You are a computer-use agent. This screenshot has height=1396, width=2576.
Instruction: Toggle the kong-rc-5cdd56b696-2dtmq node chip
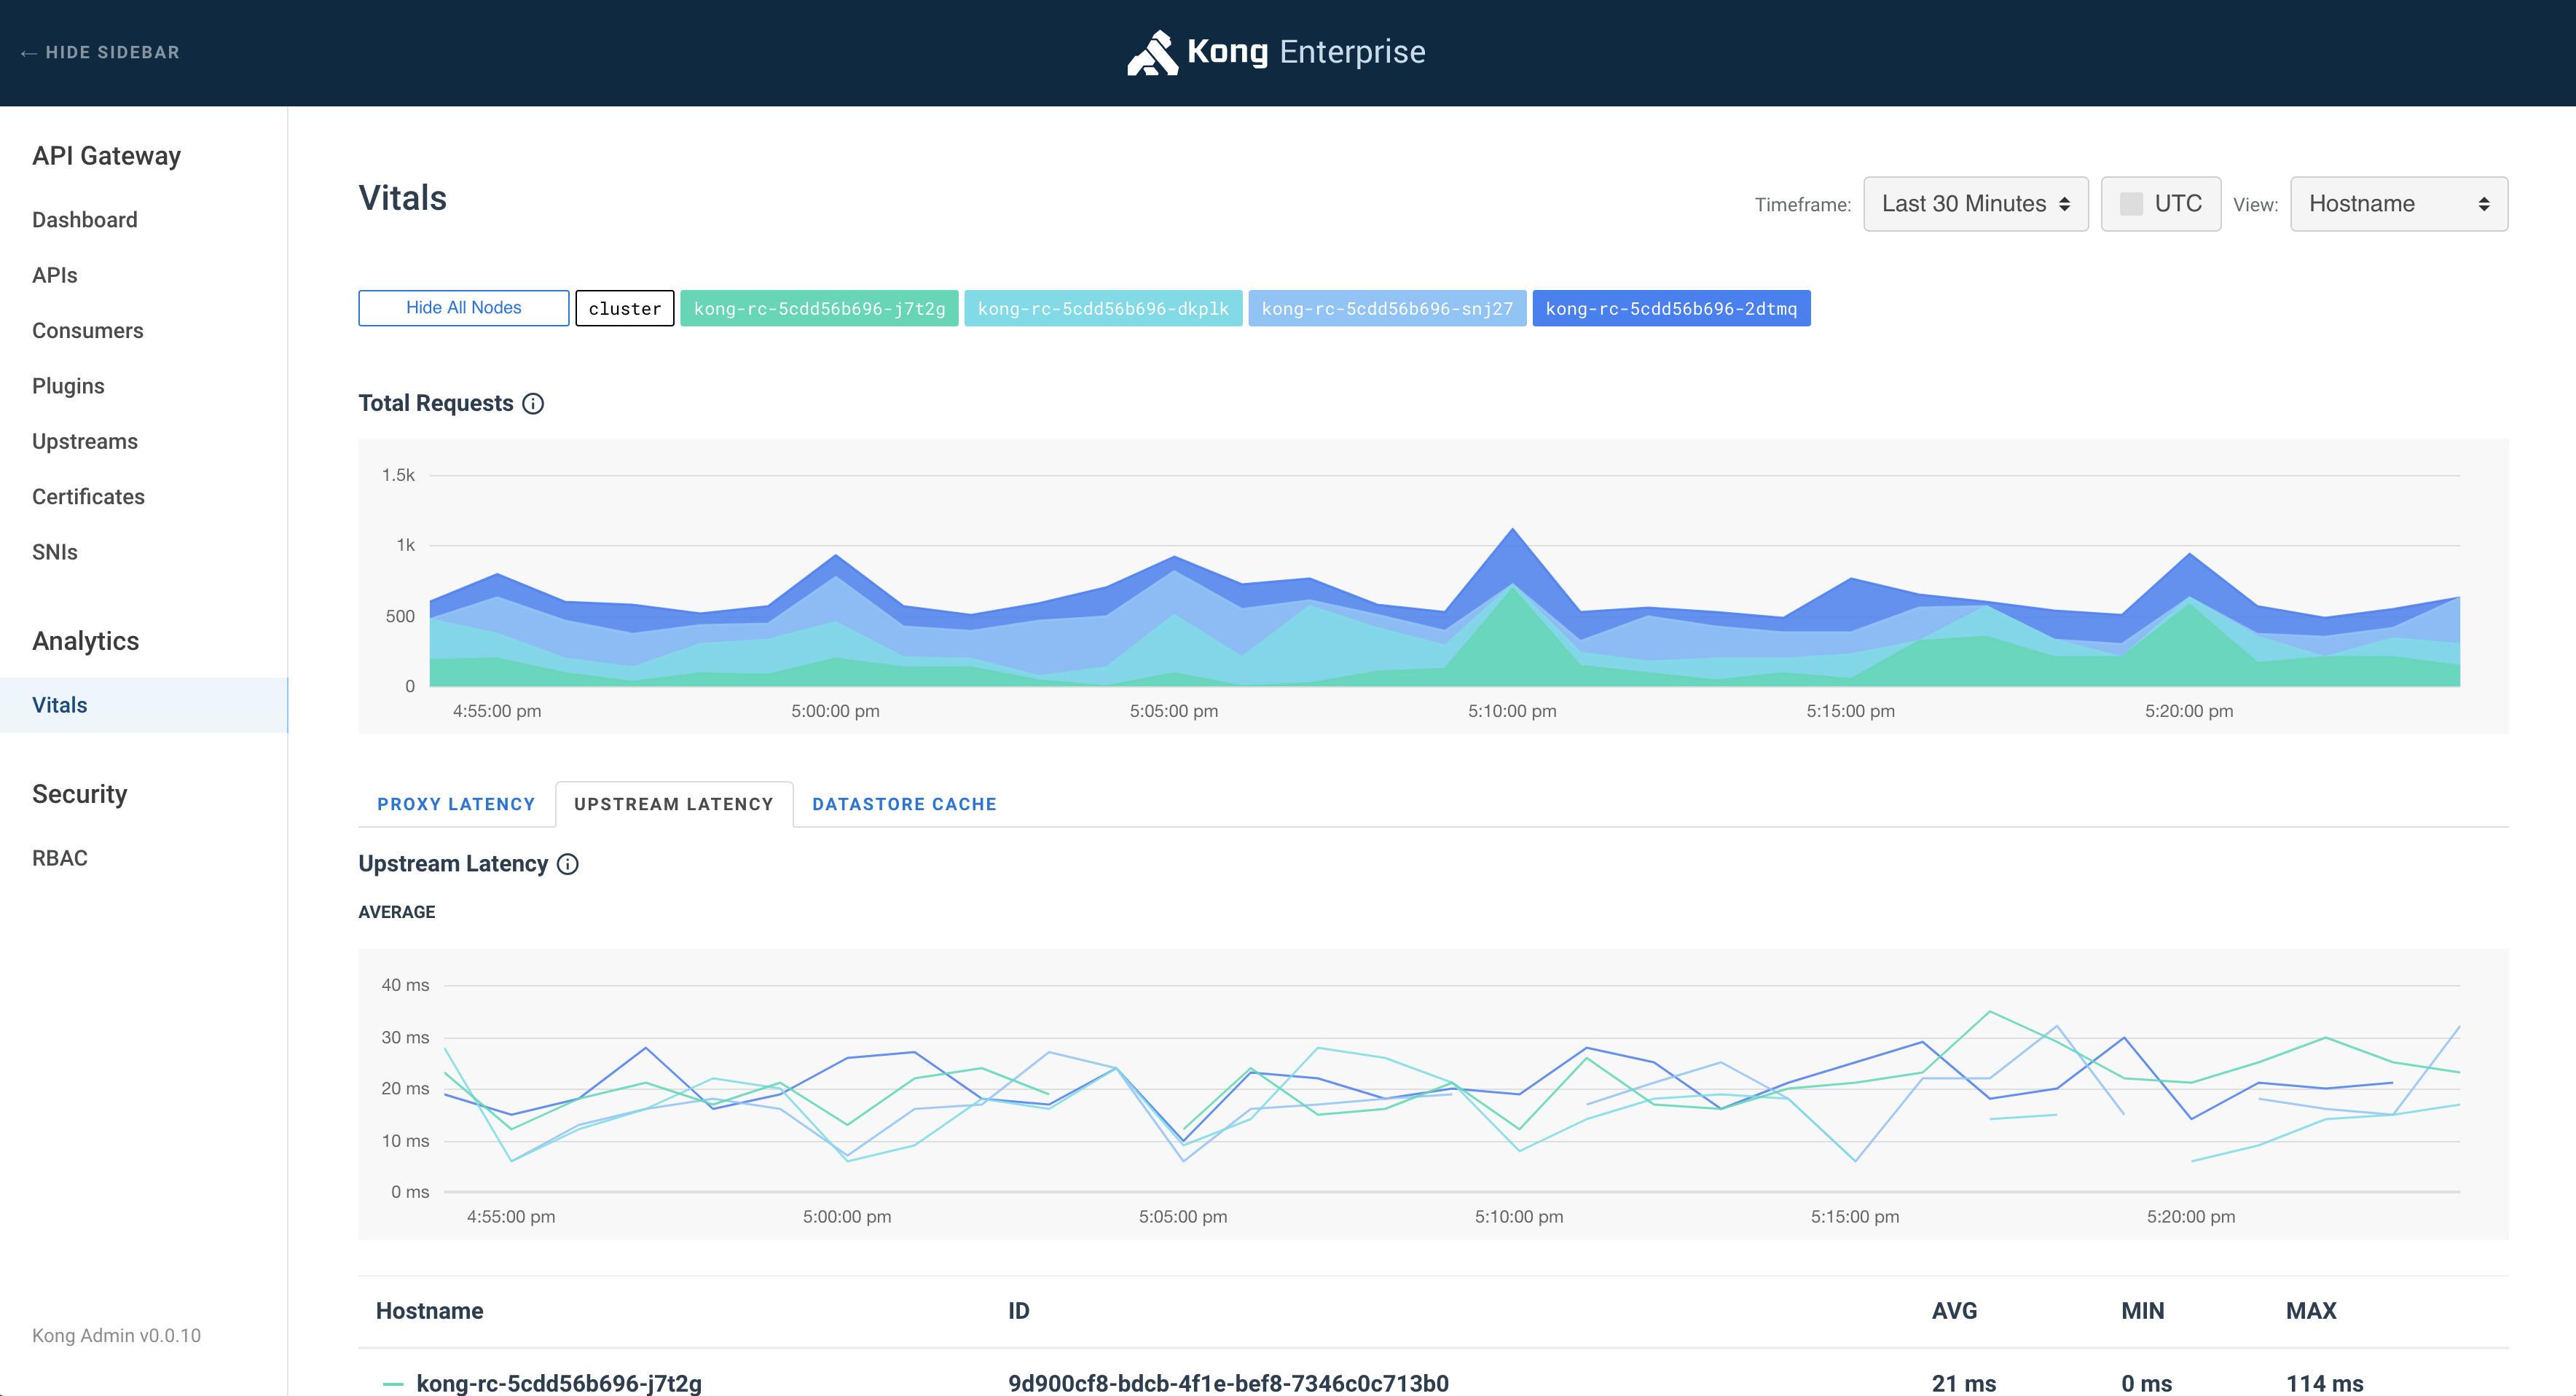click(1670, 308)
